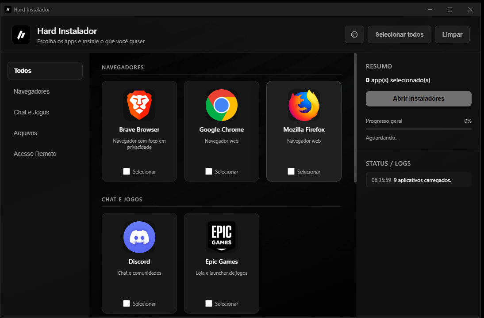This screenshot has height=318, width=484.
Task: Click the Mozilla Firefox card title
Action: click(x=304, y=130)
